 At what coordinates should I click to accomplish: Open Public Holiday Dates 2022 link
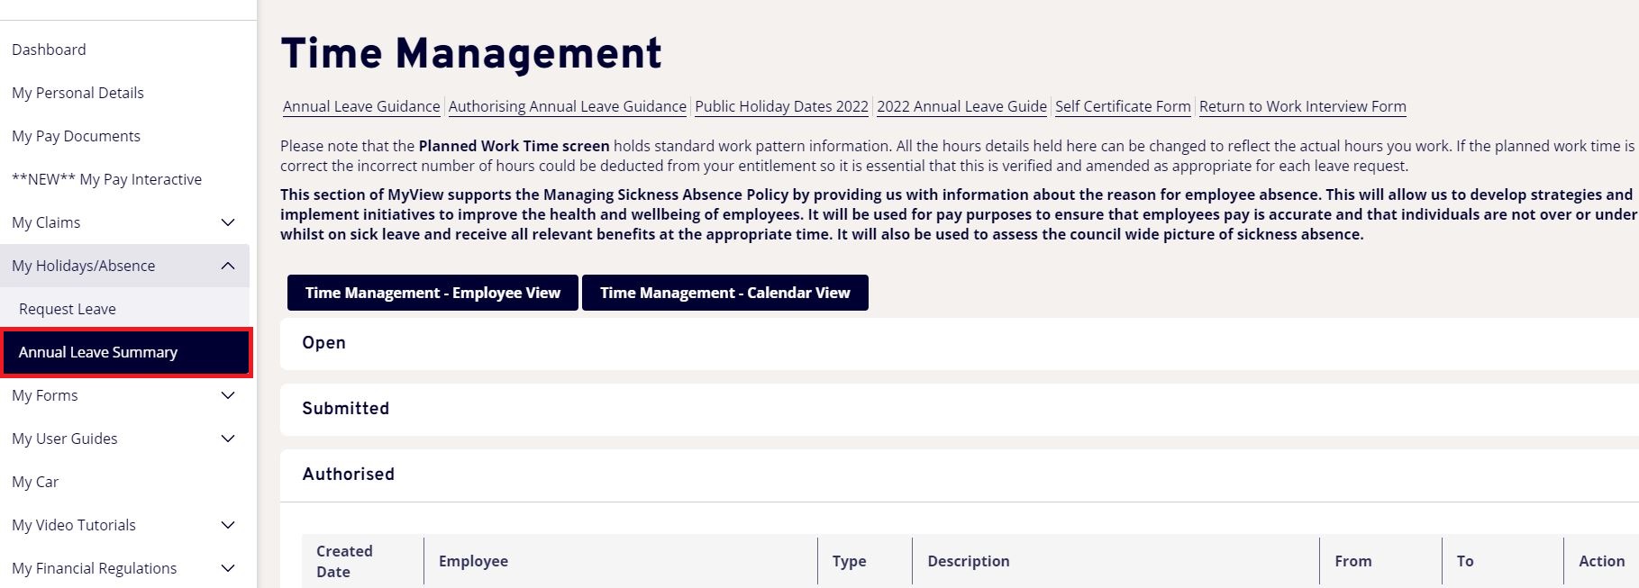(x=781, y=106)
